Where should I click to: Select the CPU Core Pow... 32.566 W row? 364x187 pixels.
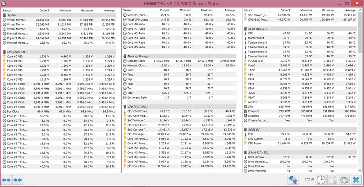point(180,166)
